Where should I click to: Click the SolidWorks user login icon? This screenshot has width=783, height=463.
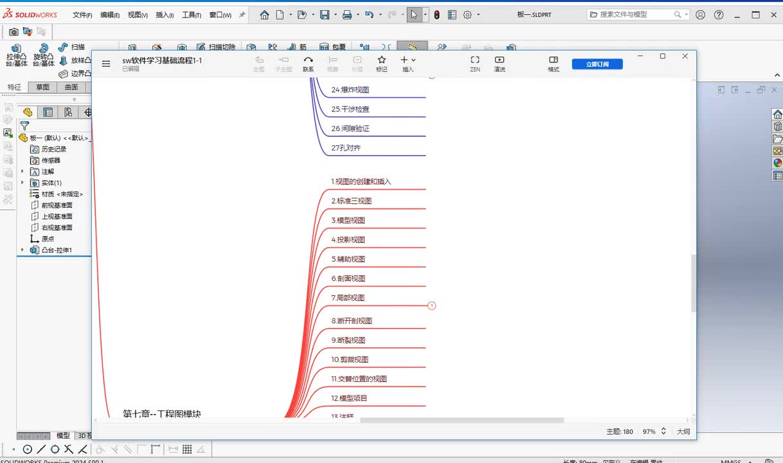pos(701,15)
